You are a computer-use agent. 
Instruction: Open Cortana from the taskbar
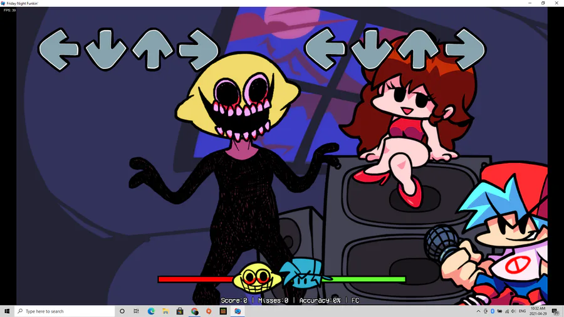122,311
